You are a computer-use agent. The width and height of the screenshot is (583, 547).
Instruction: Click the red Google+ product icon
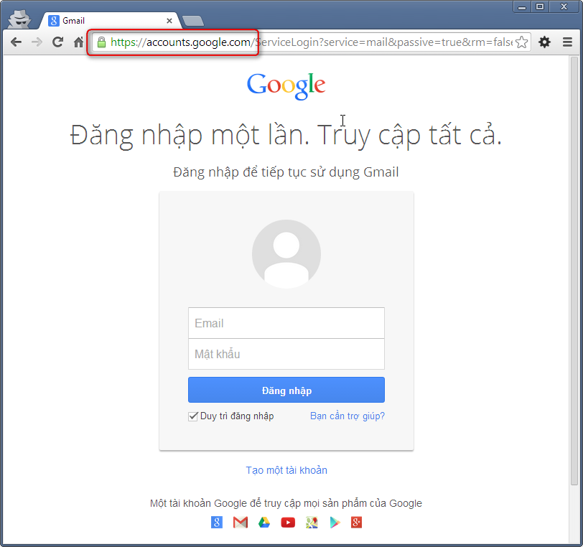click(356, 523)
